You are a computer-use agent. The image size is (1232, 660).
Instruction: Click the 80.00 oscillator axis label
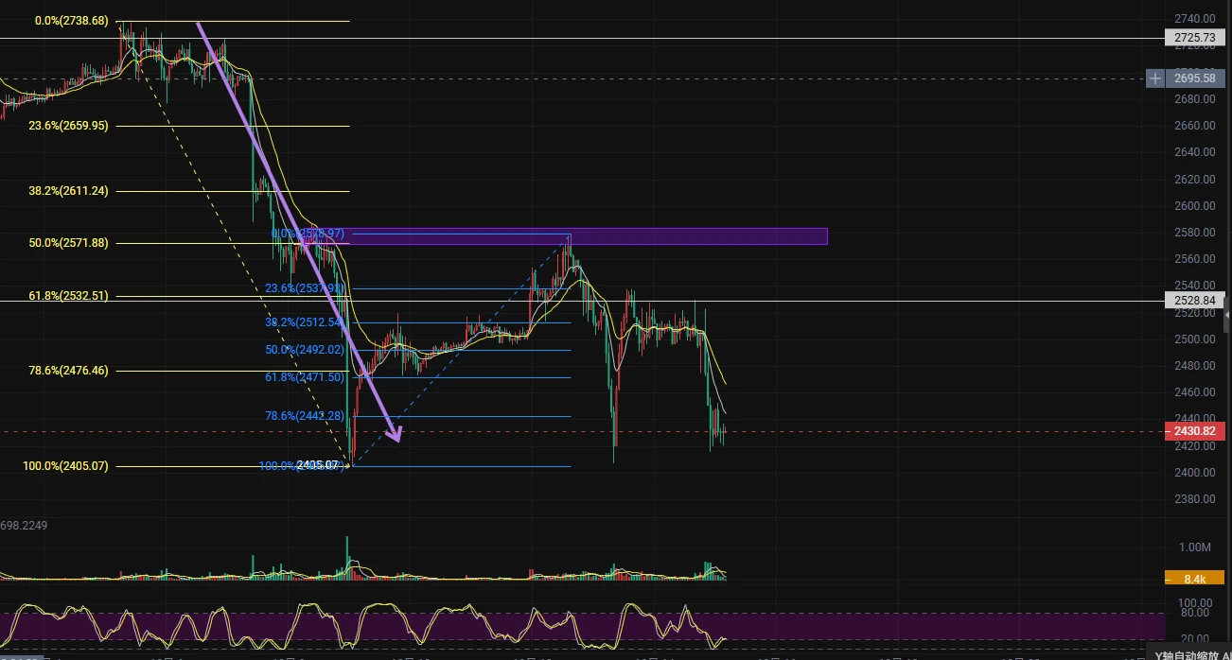[1197, 612]
